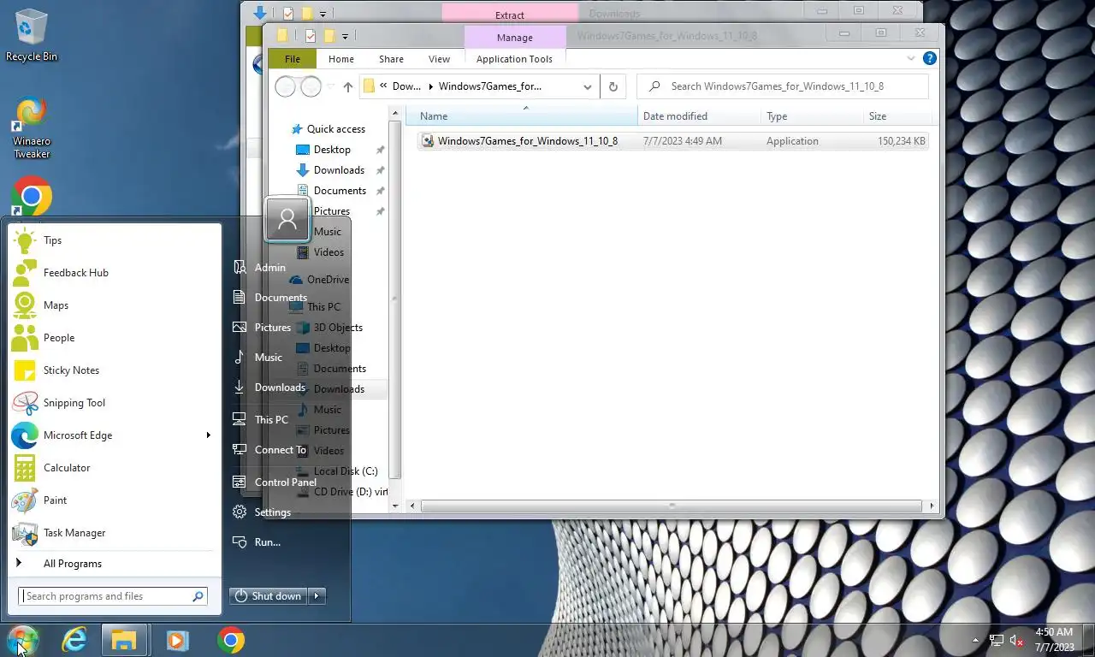Click the muted volume tray icon
Image resolution: width=1095 pixels, height=657 pixels.
[1017, 640]
